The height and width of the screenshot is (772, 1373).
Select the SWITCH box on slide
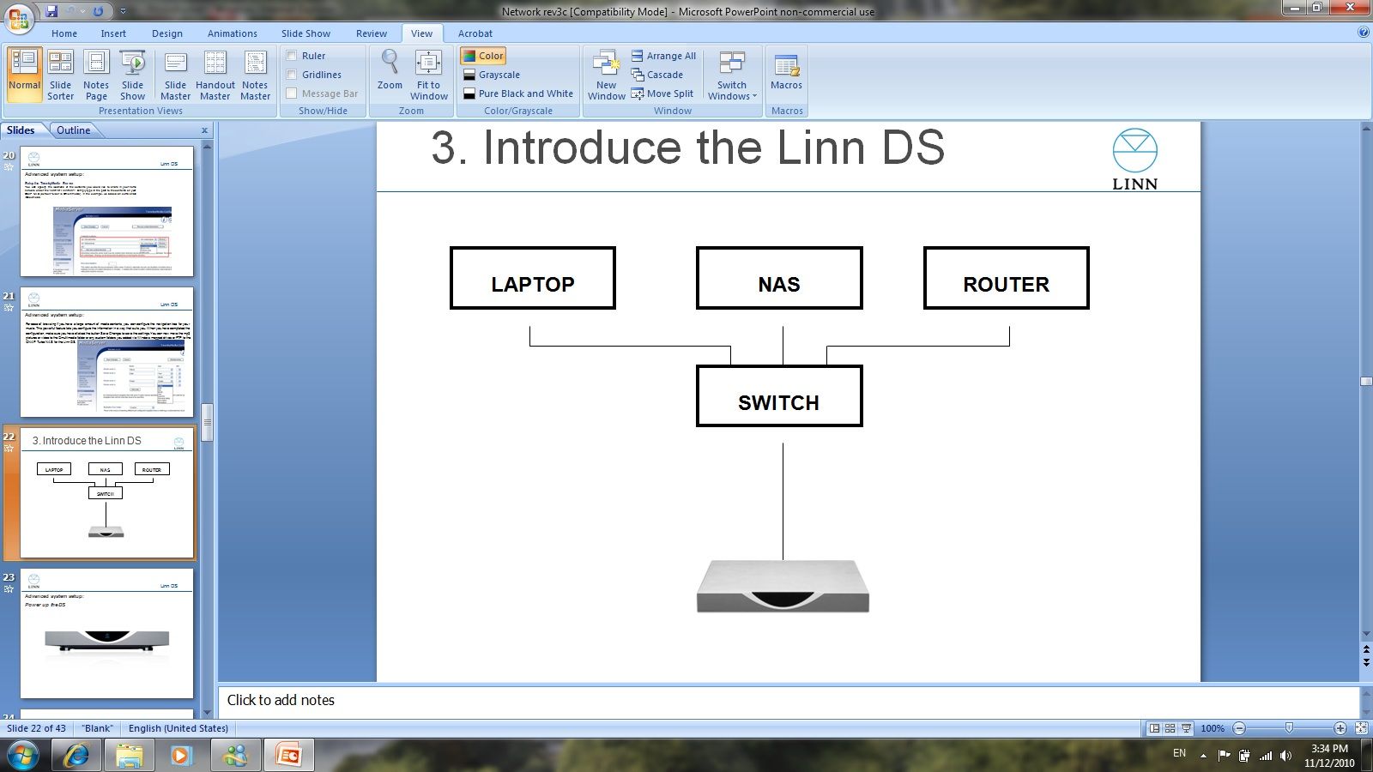coord(779,396)
